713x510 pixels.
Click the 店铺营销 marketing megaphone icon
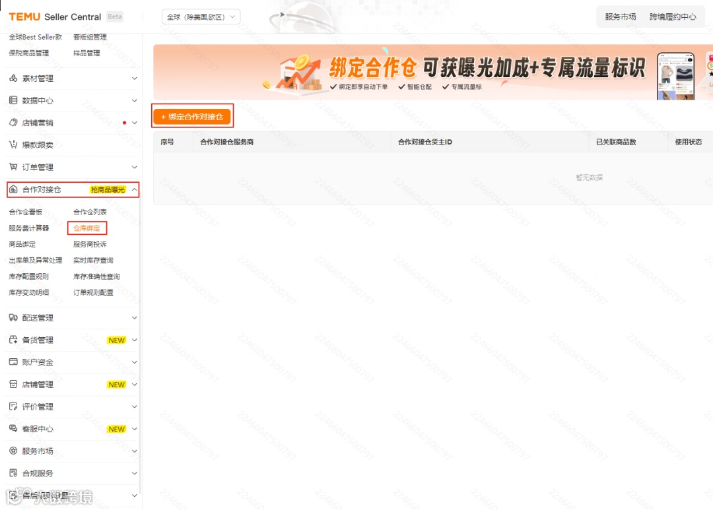[x=12, y=122]
